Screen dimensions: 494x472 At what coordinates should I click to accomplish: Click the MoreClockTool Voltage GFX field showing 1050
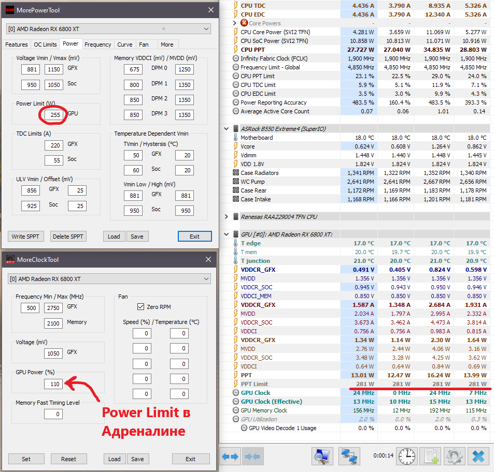click(x=53, y=353)
